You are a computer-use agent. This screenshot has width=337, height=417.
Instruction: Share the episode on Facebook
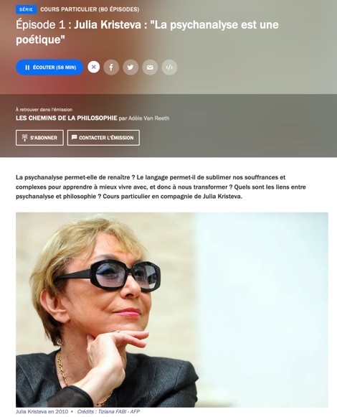tap(111, 67)
